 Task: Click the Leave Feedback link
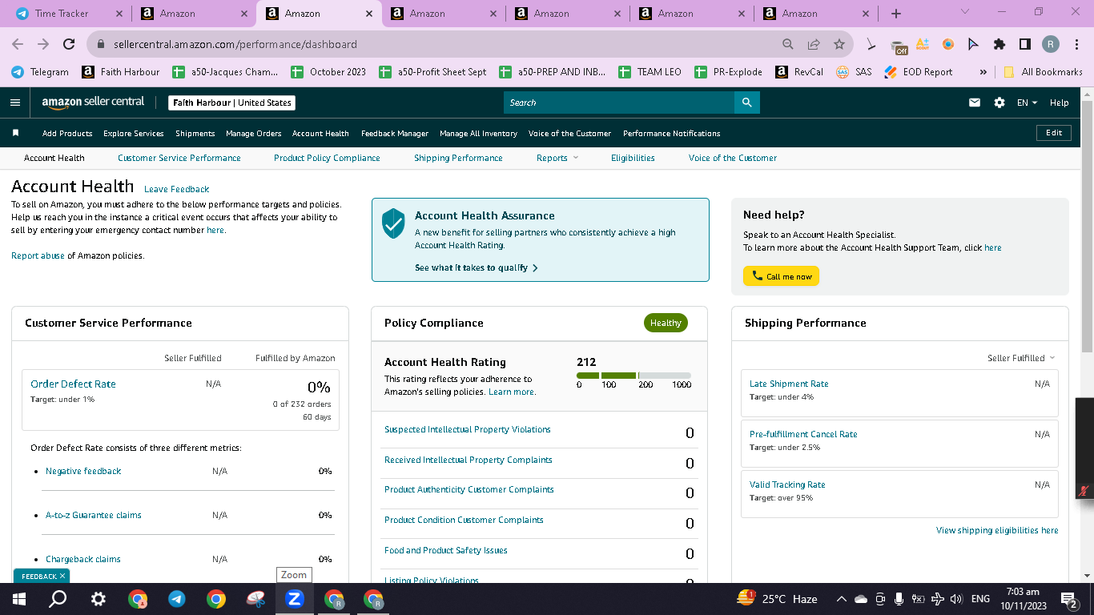177,189
